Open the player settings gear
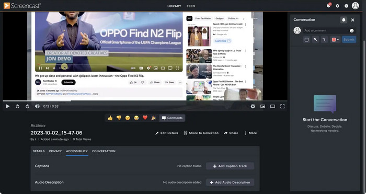The height and width of the screenshot is (194, 366). coord(253,107)
